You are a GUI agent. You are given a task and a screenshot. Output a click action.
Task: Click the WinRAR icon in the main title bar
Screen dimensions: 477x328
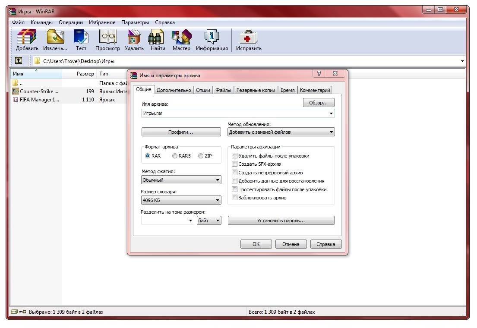[x=13, y=12]
